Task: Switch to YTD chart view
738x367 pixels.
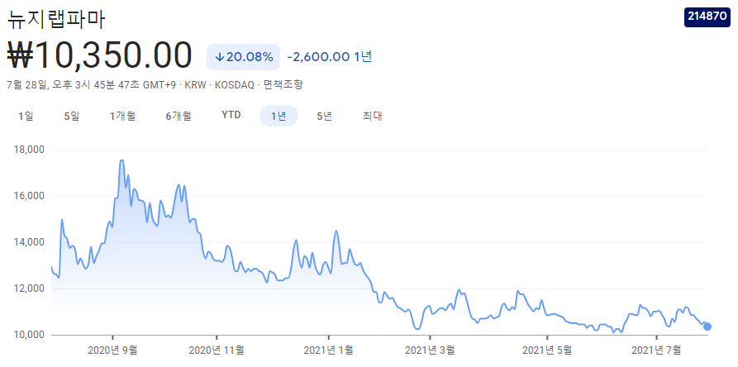Action: (x=231, y=115)
